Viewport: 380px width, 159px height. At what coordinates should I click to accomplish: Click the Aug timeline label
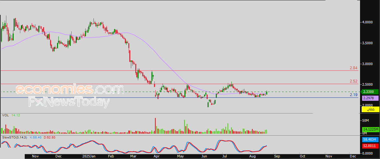253,156
